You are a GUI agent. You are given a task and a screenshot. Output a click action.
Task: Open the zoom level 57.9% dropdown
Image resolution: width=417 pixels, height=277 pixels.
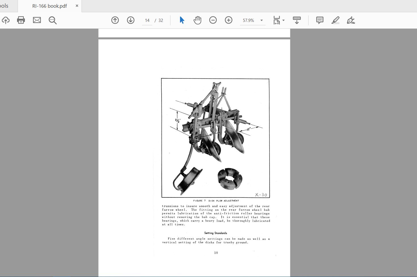(x=261, y=20)
